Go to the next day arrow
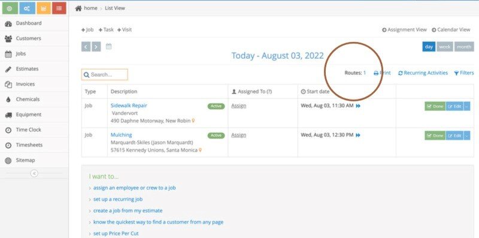This screenshot has height=238, width=479. click(96, 47)
